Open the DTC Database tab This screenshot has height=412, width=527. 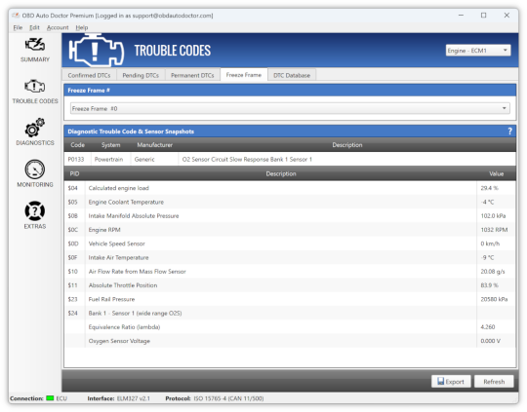pos(292,75)
